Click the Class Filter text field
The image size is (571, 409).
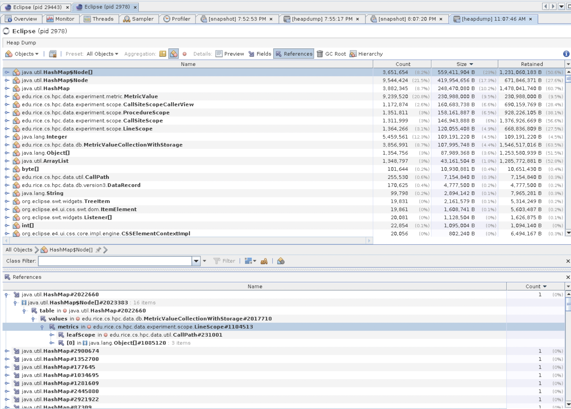click(115, 261)
